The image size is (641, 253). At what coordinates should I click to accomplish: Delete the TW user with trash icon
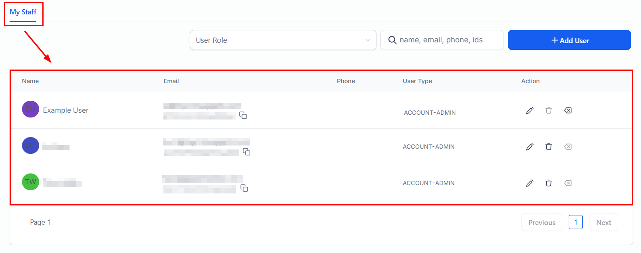tap(549, 183)
